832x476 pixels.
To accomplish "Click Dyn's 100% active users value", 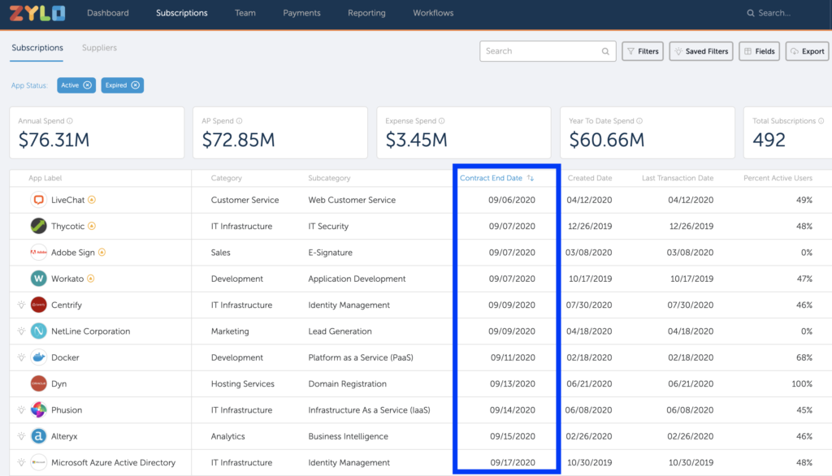I will click(x=802, y=383).
